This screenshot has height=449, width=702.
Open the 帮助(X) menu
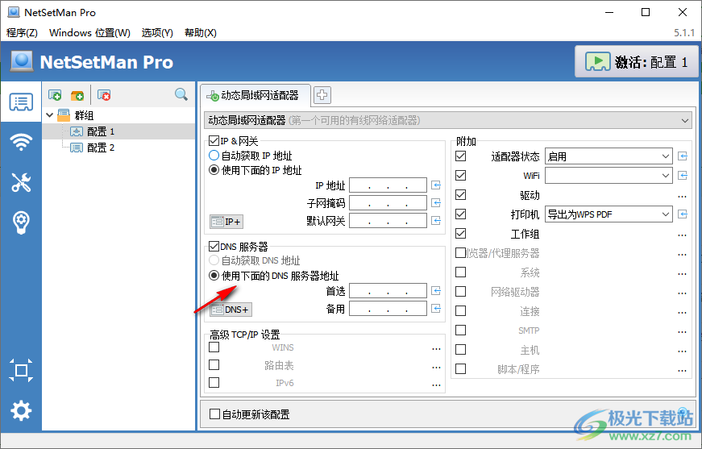[201, 33]
